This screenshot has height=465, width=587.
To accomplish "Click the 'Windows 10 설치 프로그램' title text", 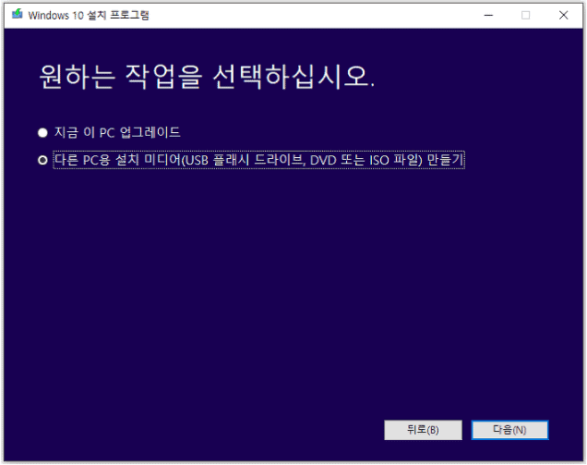I will pos(89,16).
